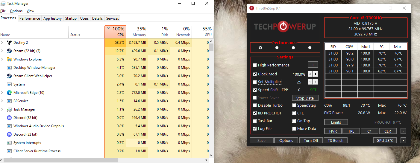Open the View menu in Task Manager
This screenshot has width=420, height=163.
[x=30, y=11]
